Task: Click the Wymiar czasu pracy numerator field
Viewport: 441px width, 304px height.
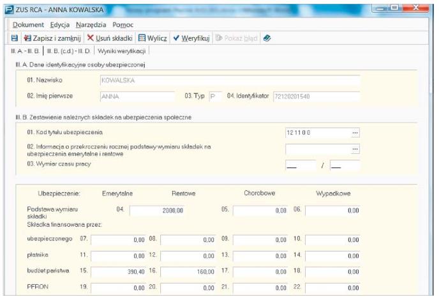Action: click(301, 165)
